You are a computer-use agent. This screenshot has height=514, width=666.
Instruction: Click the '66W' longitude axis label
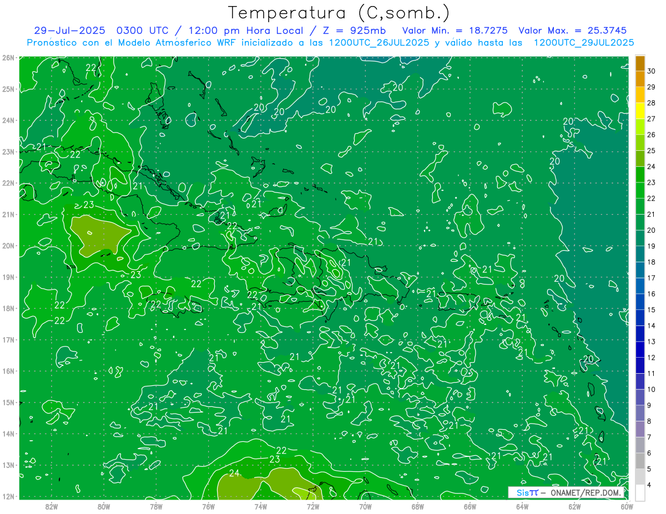[470, 506]
